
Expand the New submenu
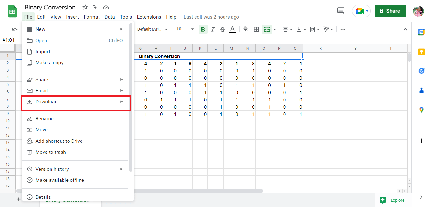tap(75, 29)
